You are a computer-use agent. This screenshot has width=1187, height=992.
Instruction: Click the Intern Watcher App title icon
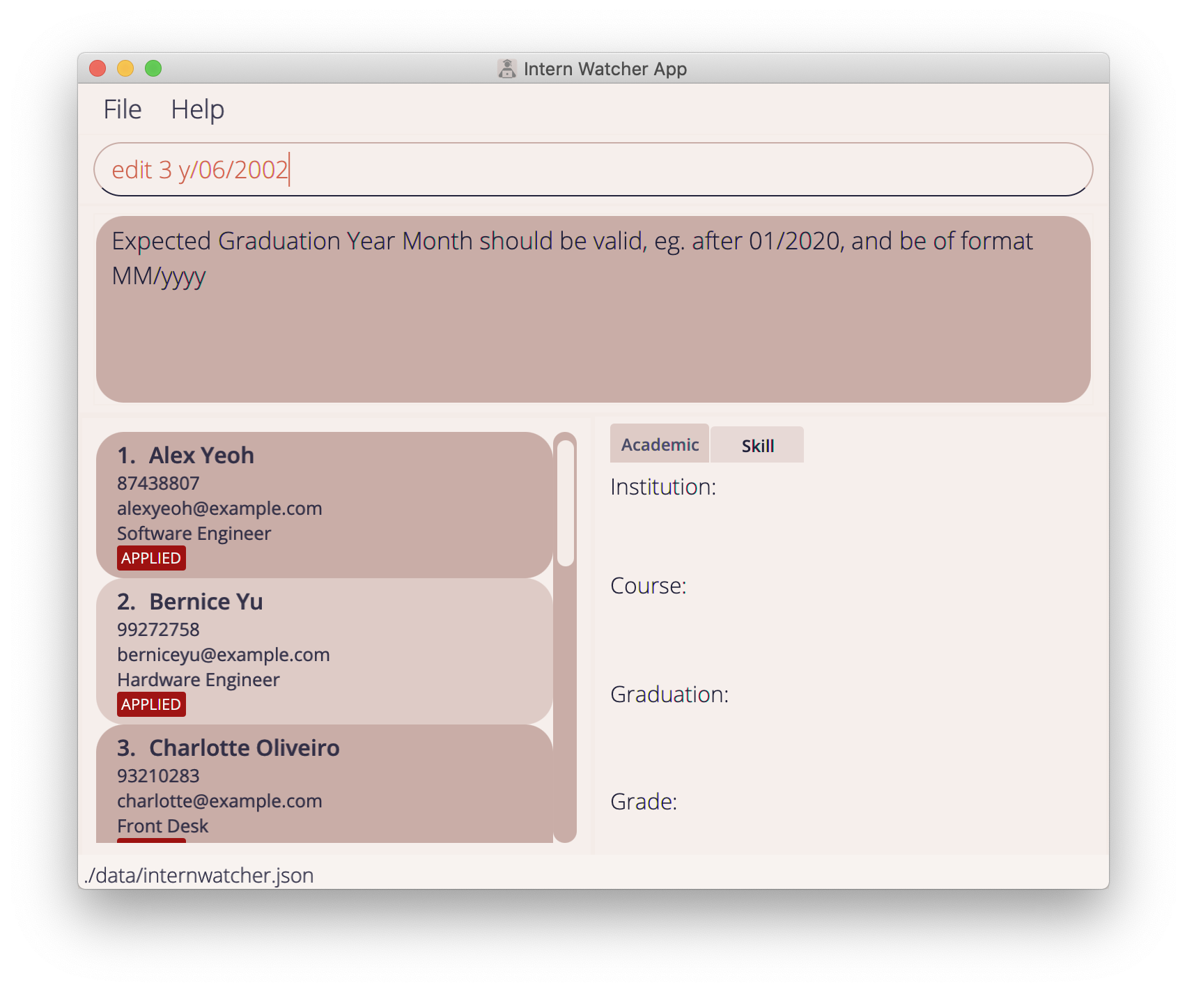507,69
